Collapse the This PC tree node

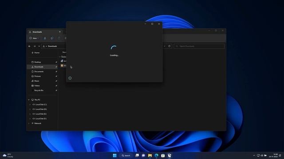point(29,100)
